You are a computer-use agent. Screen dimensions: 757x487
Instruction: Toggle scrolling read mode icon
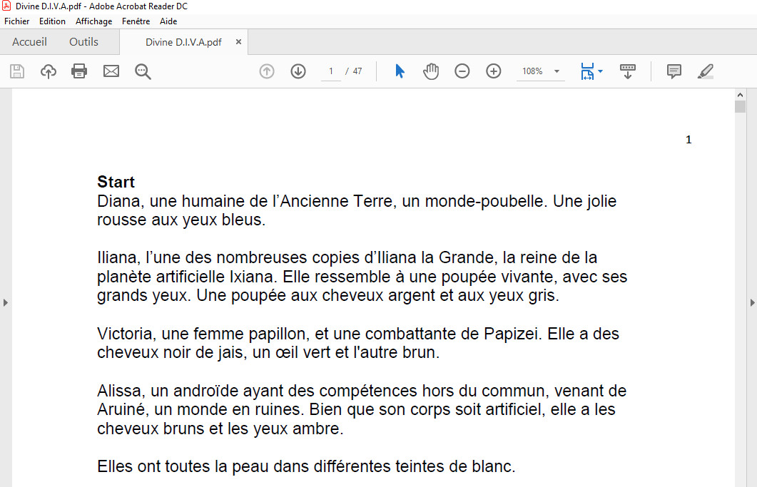click(628, 71)
